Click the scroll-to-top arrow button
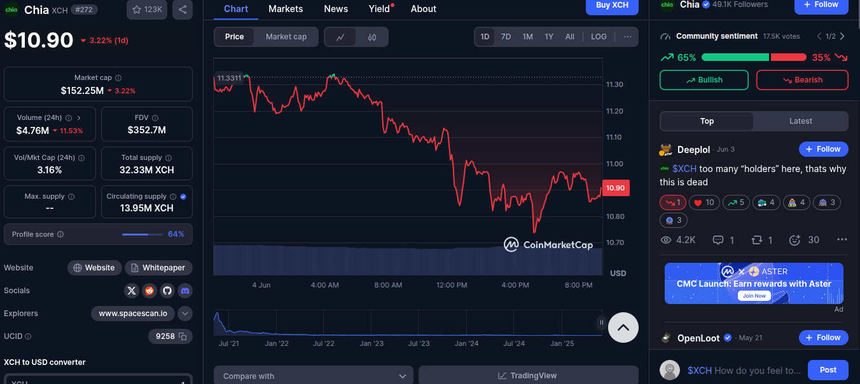The image size is (860, 384). click(623, 328)
